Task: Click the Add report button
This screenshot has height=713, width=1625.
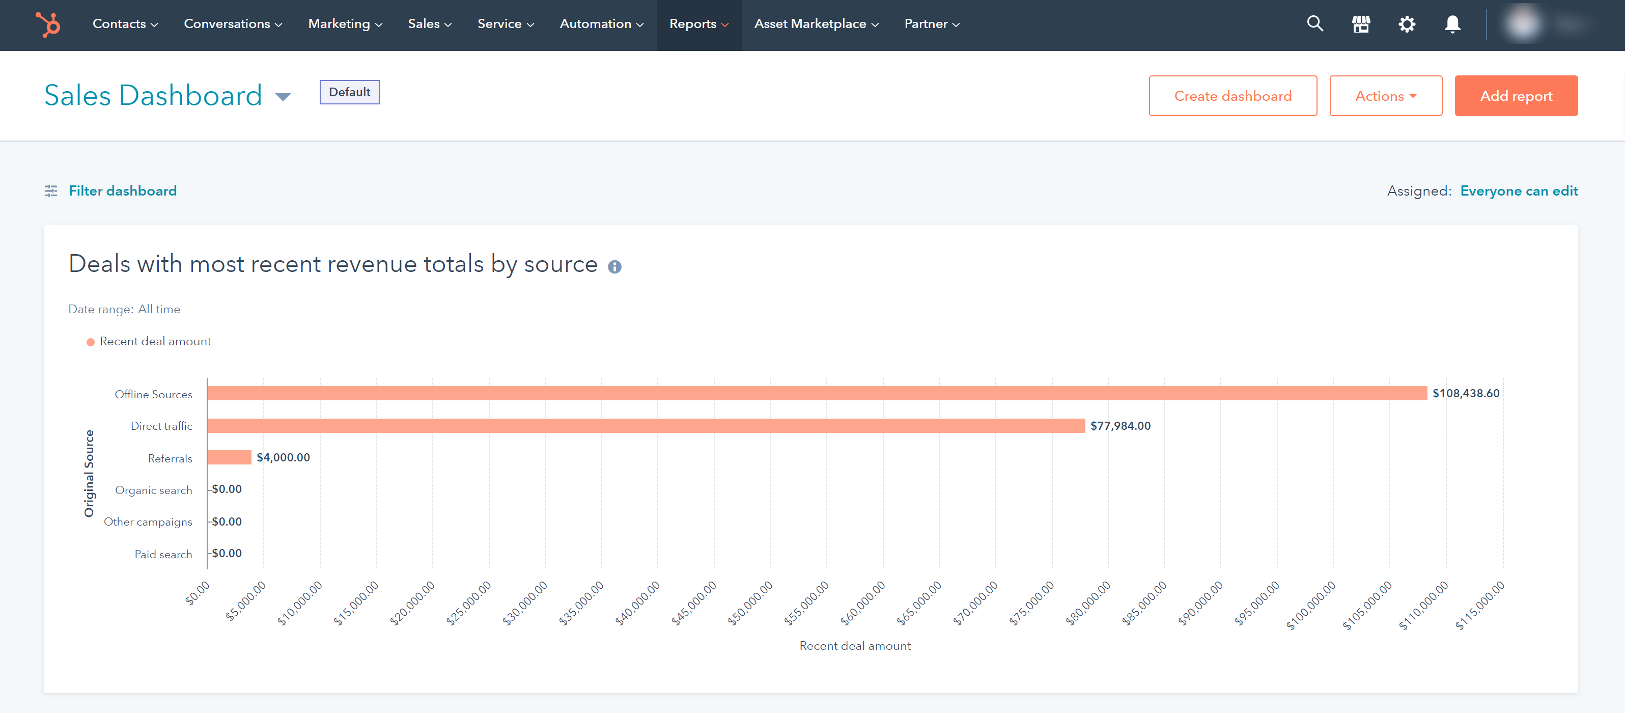Action: (x=1516, y=95)
